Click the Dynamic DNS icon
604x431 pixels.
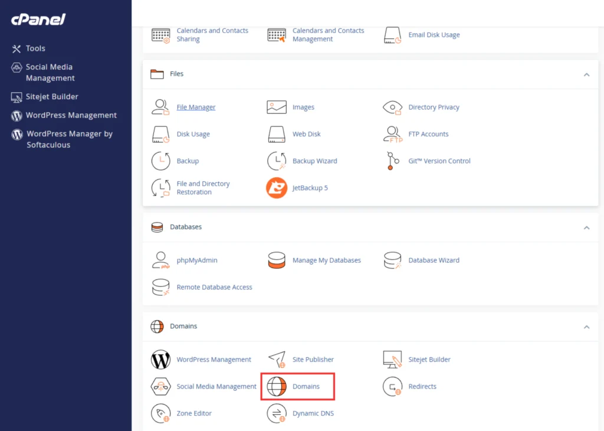(x=277, y=414)
